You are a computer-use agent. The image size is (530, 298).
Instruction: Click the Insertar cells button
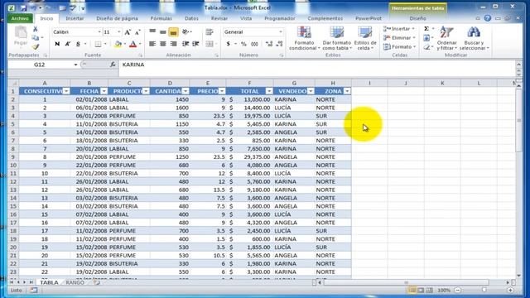399,29
